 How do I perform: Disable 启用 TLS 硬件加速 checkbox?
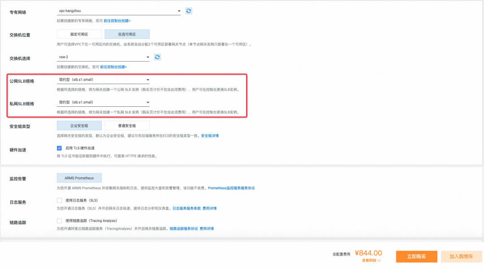coord(59,148)
